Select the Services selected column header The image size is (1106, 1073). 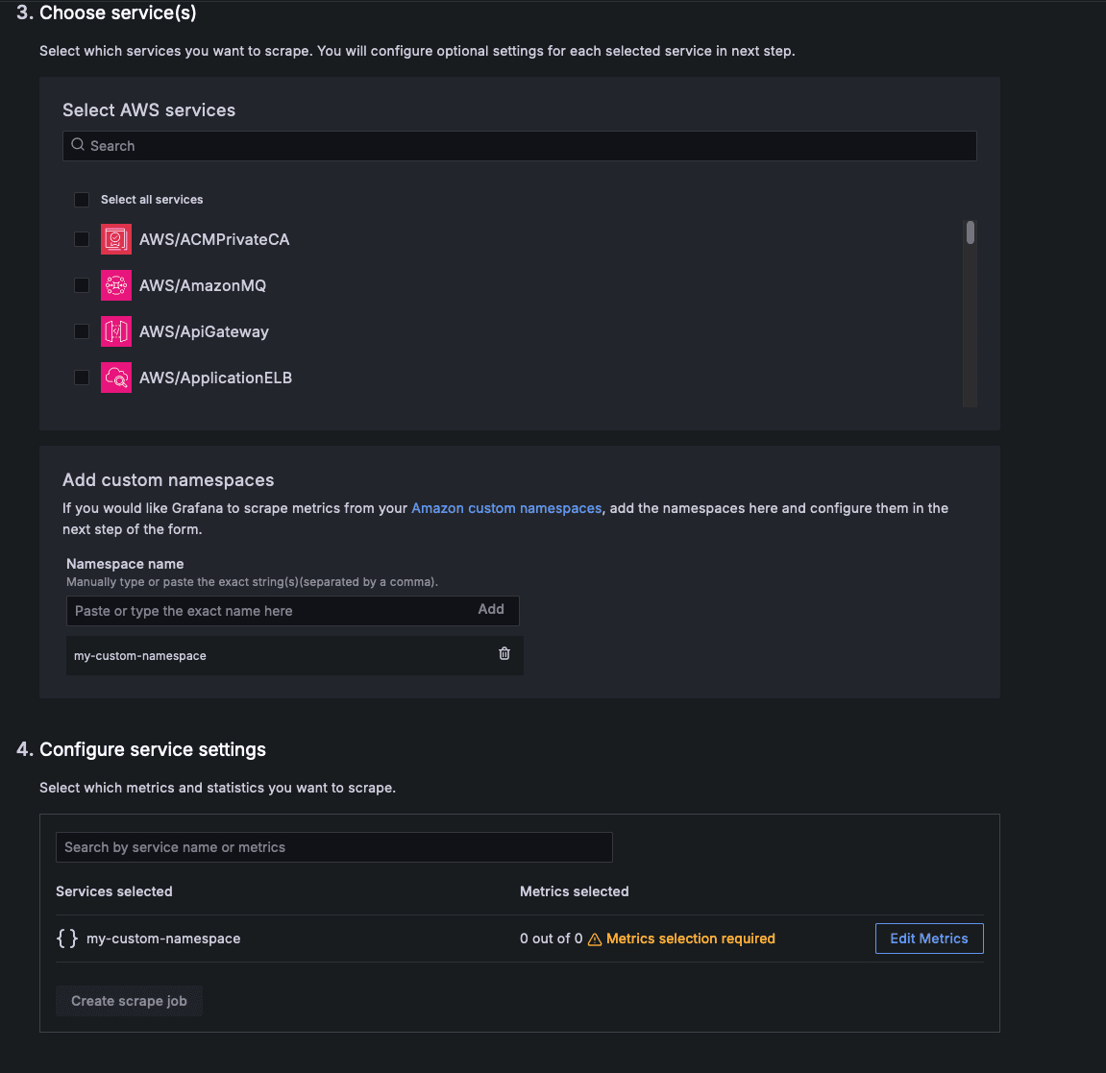113,890
